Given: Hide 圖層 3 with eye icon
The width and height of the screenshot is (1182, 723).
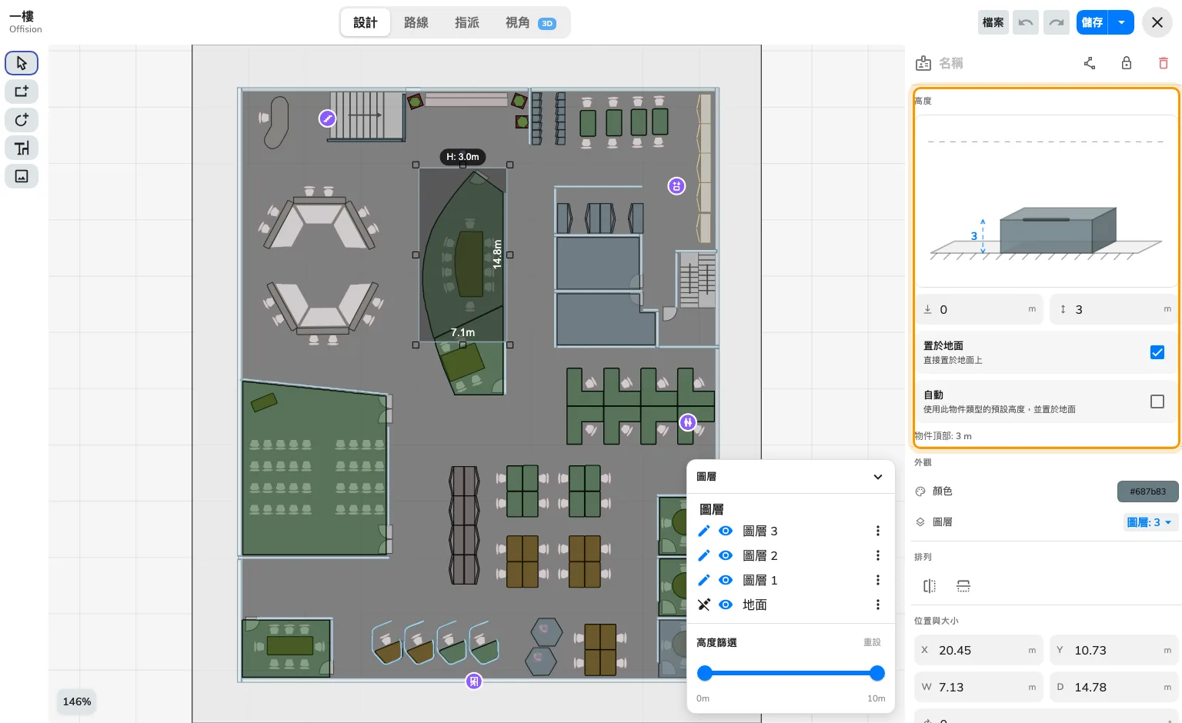Looking at the screenshot, I should 726,531.
